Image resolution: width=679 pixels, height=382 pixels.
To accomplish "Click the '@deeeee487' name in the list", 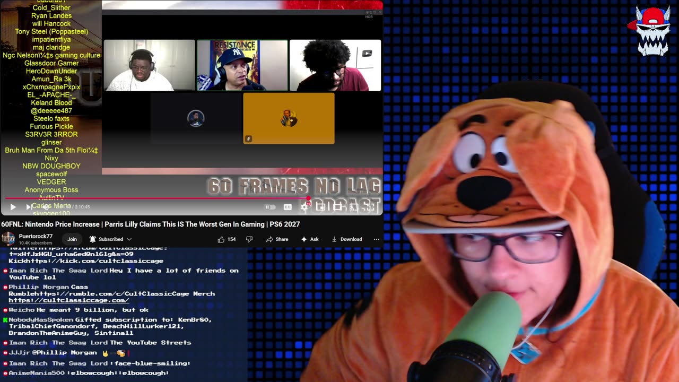I will coord(51,111).
